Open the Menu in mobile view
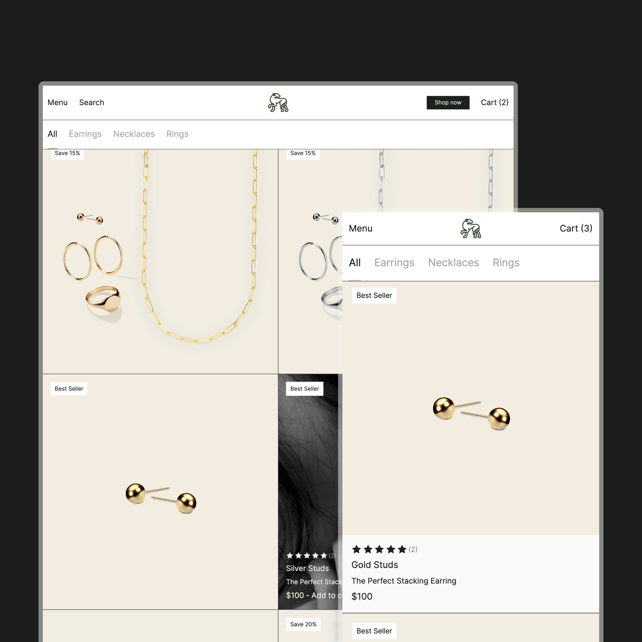This screenshot has height=642, width=642. click(x=360, y=228)
